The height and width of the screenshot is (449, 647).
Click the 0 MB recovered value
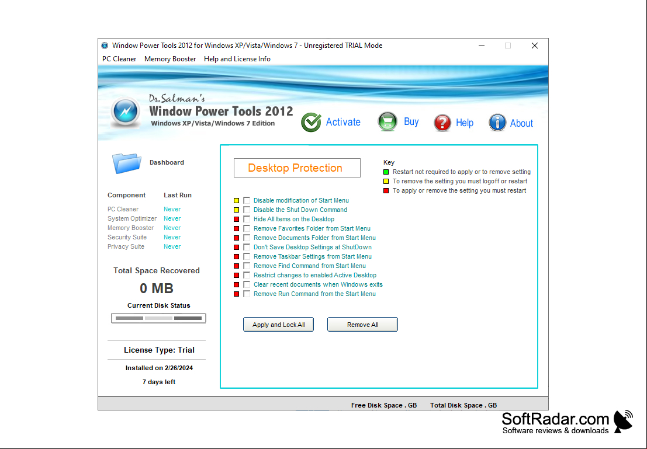coord(157,288)
